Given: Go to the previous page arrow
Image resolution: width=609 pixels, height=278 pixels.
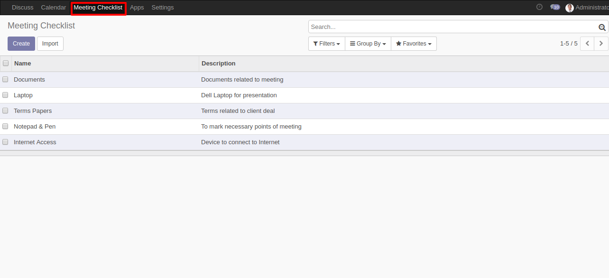Looking at the screenshot, I should pos(587,43).
